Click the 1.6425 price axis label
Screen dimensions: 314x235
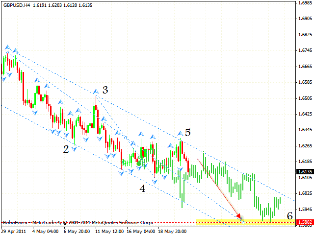click(305, 114)
